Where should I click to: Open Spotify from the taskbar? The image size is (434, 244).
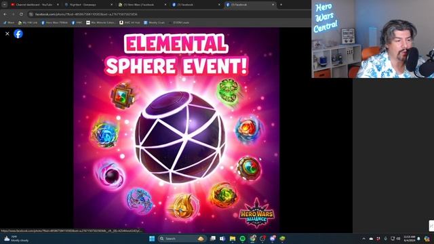point(243,239)
